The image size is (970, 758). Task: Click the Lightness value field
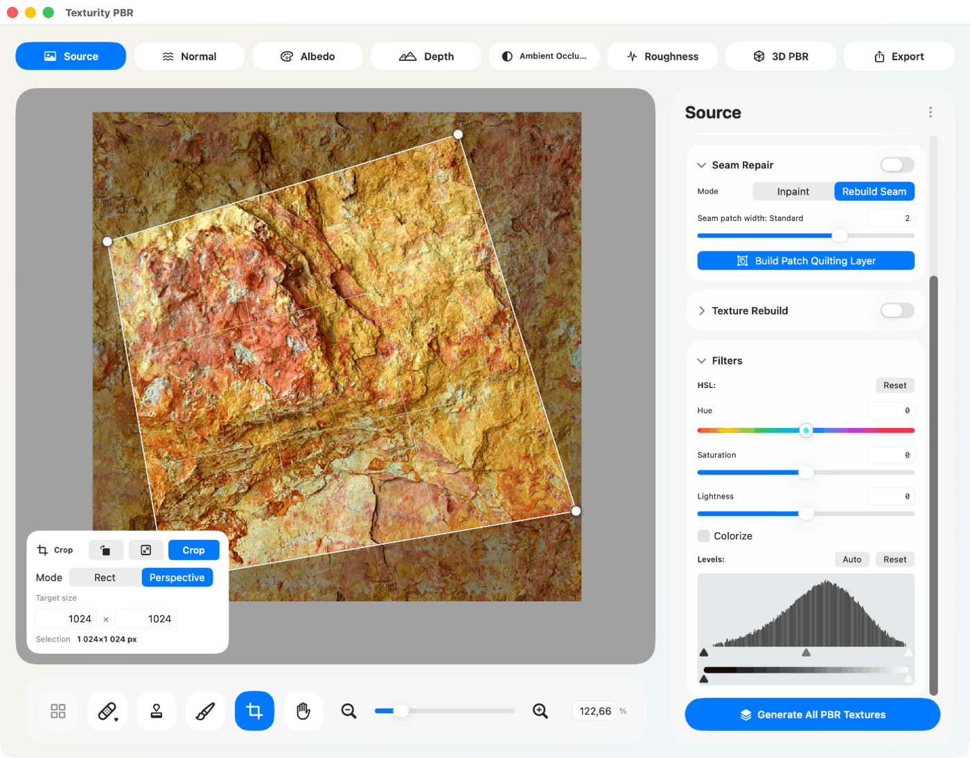(x=891, y=496)
